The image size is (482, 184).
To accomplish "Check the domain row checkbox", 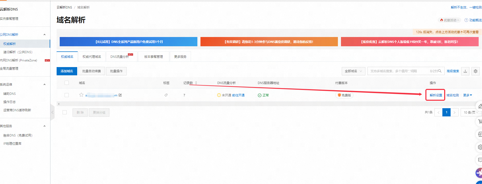I will pos(67,95).
